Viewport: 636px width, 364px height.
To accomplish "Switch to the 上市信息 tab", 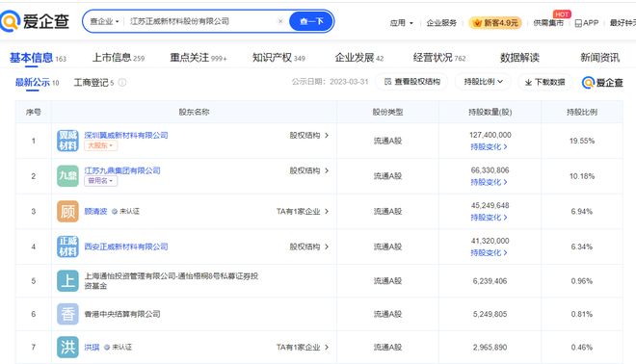I will [118, 58].
